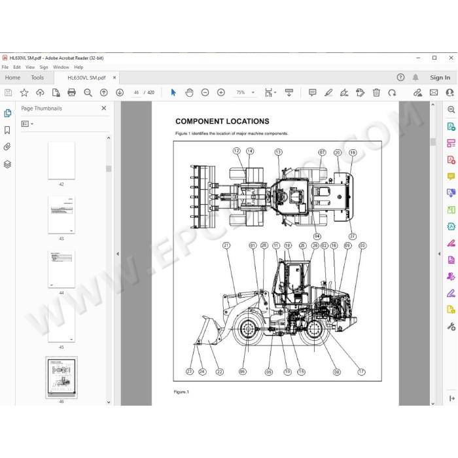
Task: Open thumbnail options dropdown
Action: click(x=27, y=124)
